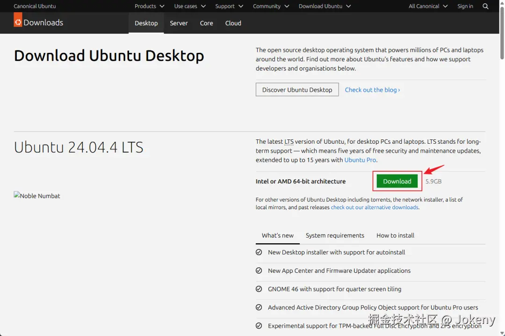Open check out our alternative downloads link
This screenshot has height=336, width=505.
coord(375,207)
